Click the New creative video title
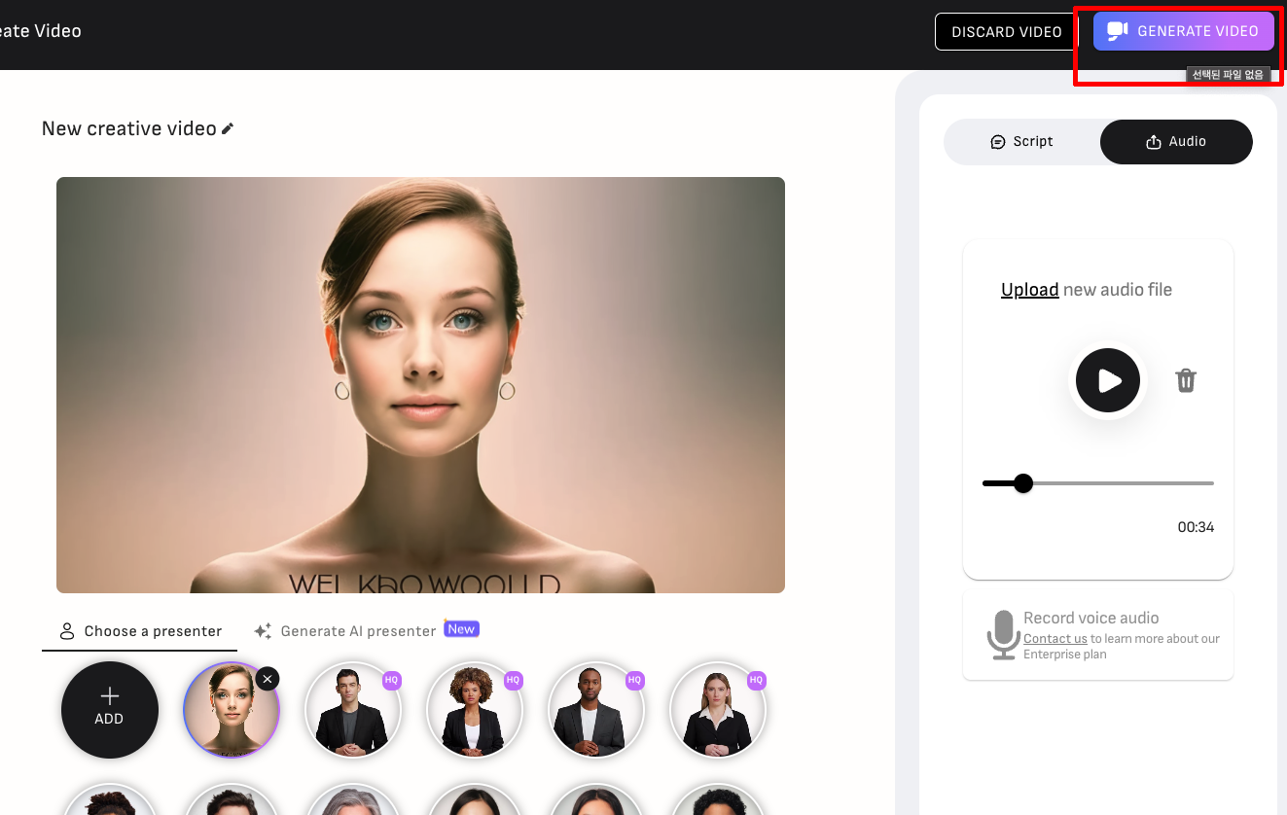The height and width of the screenshot is (815, 1287). click(129, 128)
